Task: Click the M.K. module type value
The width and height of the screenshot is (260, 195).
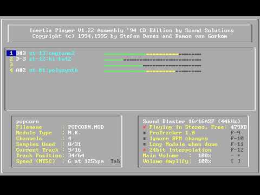Action: pyautogui.click(x=74, y=133)
